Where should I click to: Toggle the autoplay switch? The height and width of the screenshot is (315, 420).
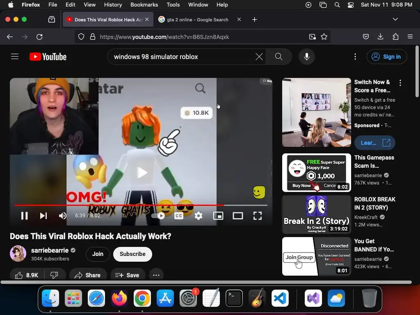pos(158,216)
